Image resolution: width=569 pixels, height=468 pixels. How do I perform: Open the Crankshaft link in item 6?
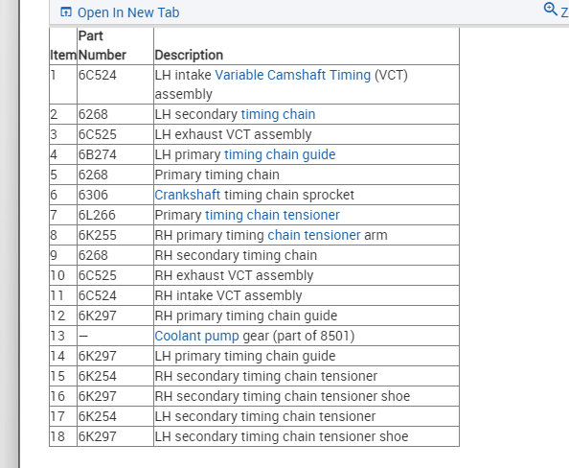tap(187, 195)
